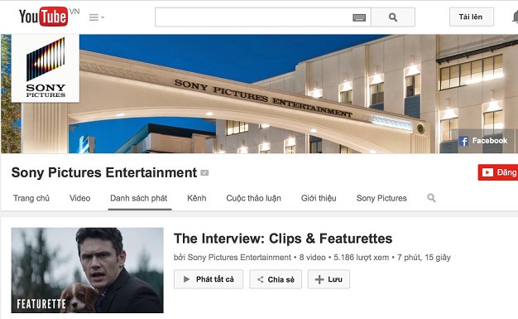Open the on-screen keyboard icon in the search box
The height and width of the screenshot is (319, 518).
(359, 17)
